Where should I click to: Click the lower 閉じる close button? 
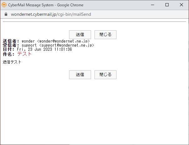[105, 75]
